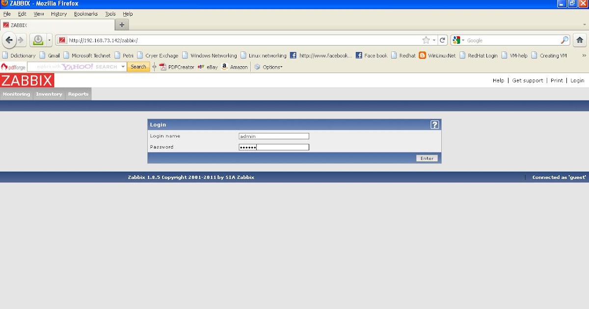Switch to the Monitoring tab

tap(16, 94)
